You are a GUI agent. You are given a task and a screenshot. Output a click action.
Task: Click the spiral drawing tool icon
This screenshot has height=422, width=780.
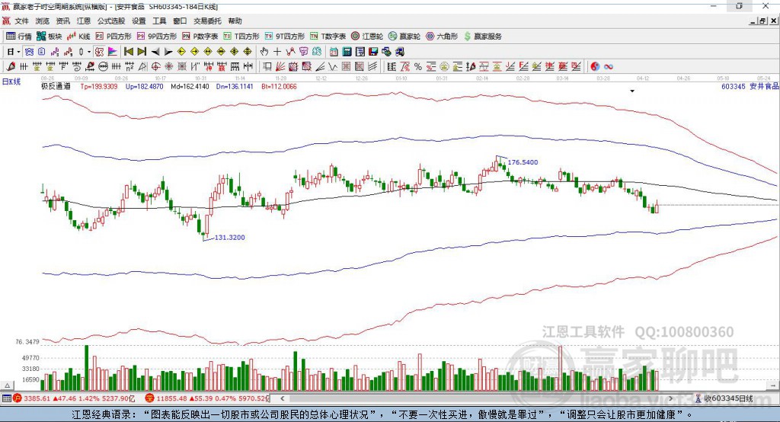(x=77, y=67)
